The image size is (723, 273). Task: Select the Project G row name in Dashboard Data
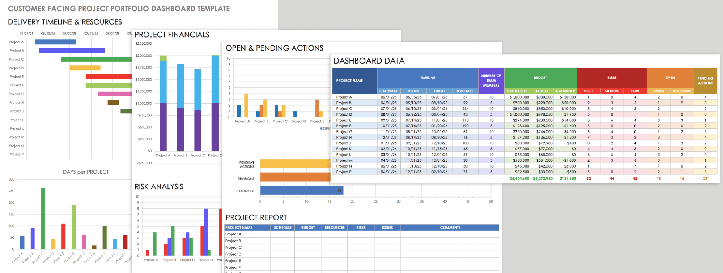(x=344, y=131)
